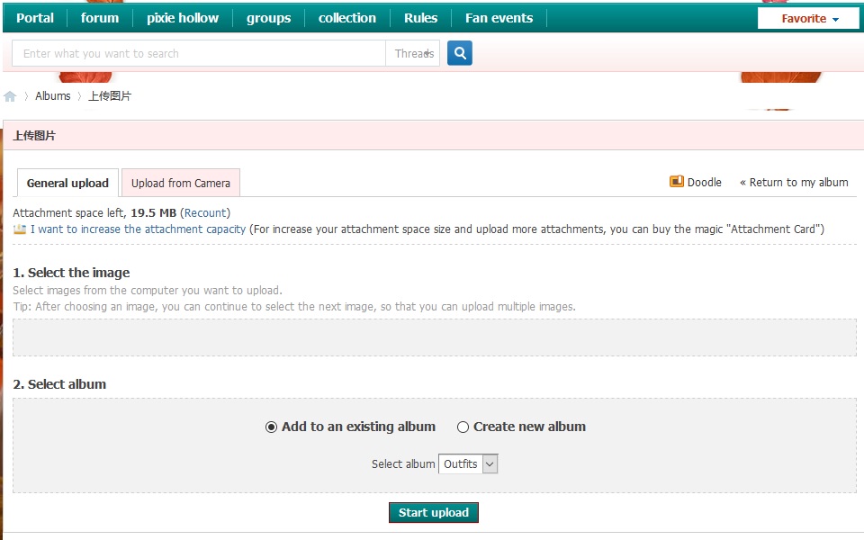The image size is (864, 540).
Task: Open the Threads search type dropdown
Action: pyautogui.click(x=413, y=53)
